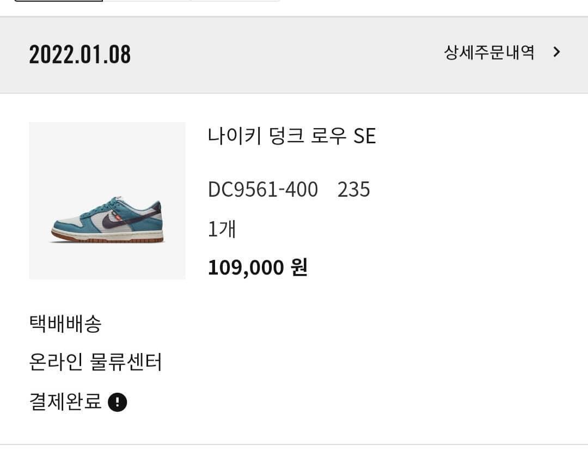Open the Nike Dunk Low product thumbnail
Image resolution: width=588 pixels, height=450 pixels.
(107, 200)
